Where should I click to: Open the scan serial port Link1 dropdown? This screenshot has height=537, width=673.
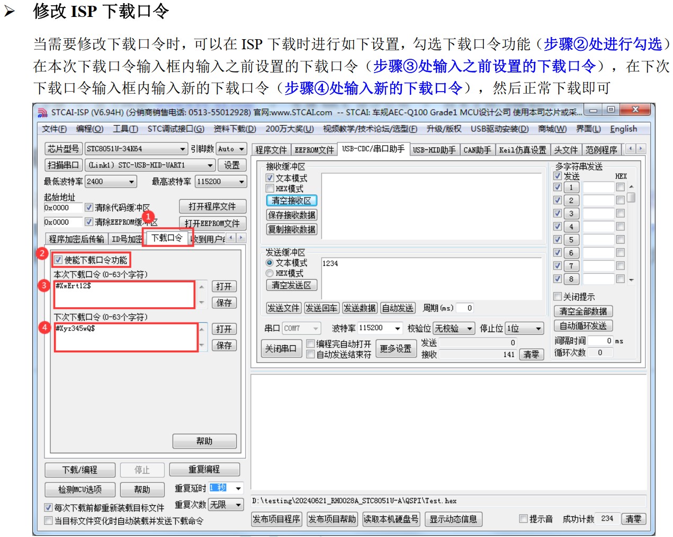(x=150, y=165)
